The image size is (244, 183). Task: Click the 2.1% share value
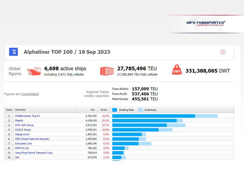(x=106, y=157)
